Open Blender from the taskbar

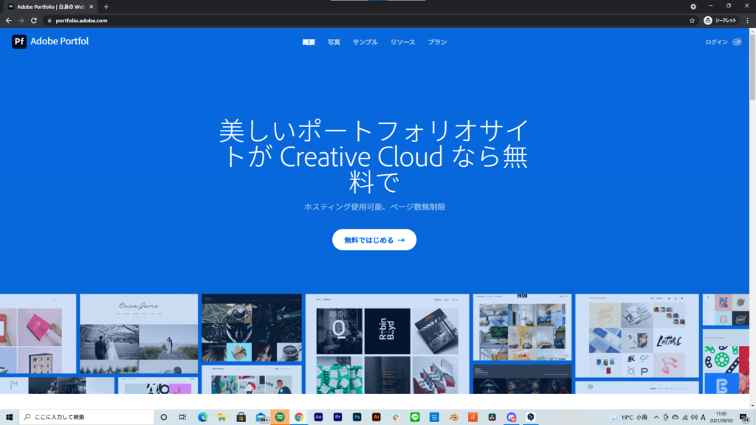coord(453,418)
